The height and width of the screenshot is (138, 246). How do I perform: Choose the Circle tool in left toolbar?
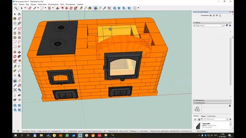pos(15,38)
